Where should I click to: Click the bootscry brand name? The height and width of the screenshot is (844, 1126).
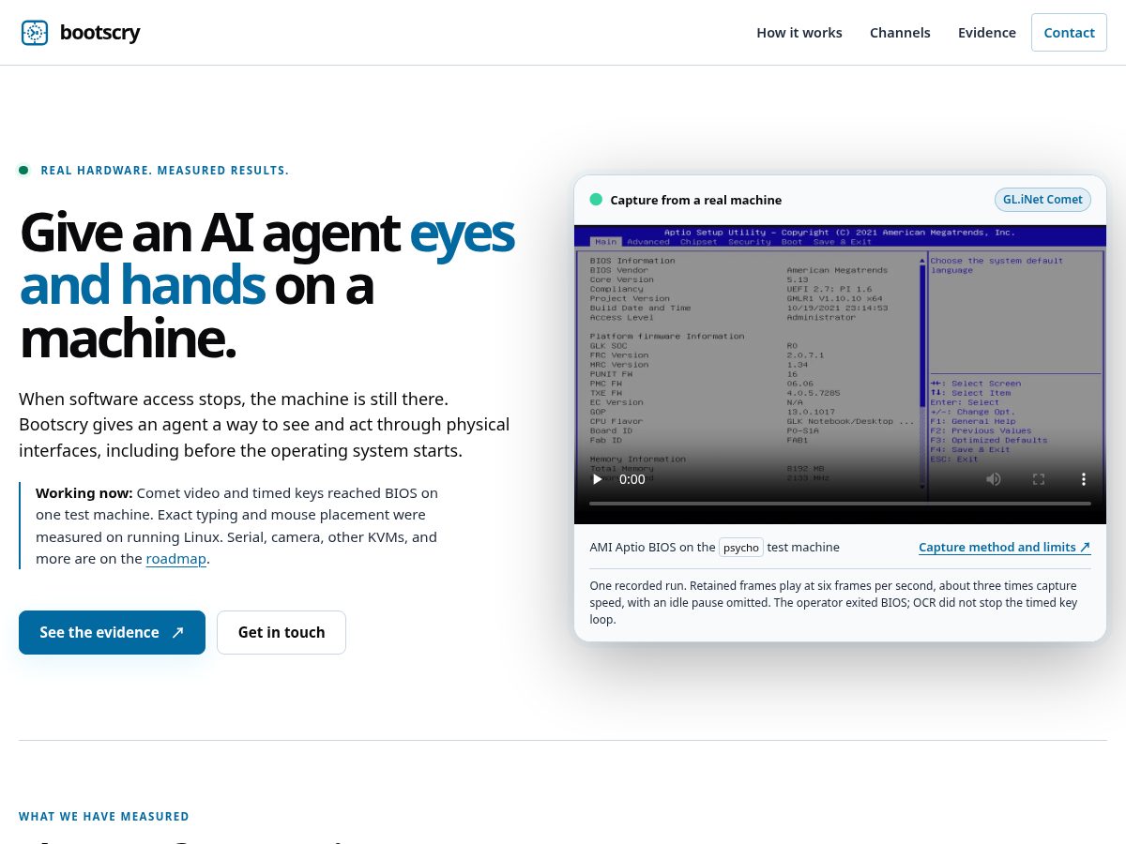tap(99, 33)
